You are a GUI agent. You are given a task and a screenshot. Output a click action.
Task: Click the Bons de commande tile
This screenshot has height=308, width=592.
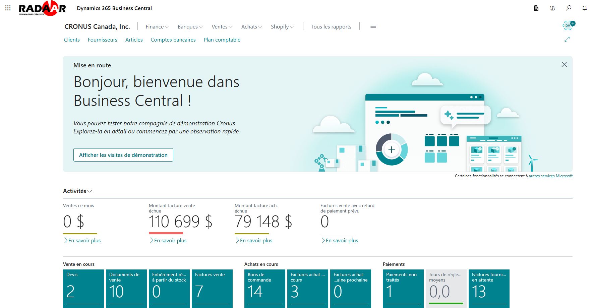click(265, 288)
